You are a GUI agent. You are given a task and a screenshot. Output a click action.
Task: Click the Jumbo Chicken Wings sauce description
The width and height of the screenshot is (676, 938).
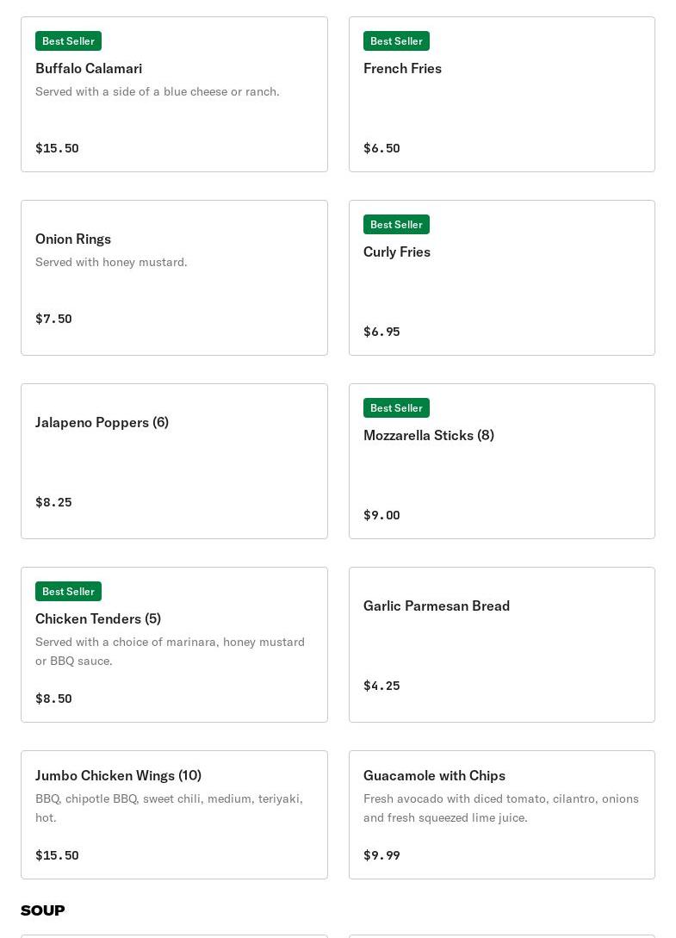point(170,808)
